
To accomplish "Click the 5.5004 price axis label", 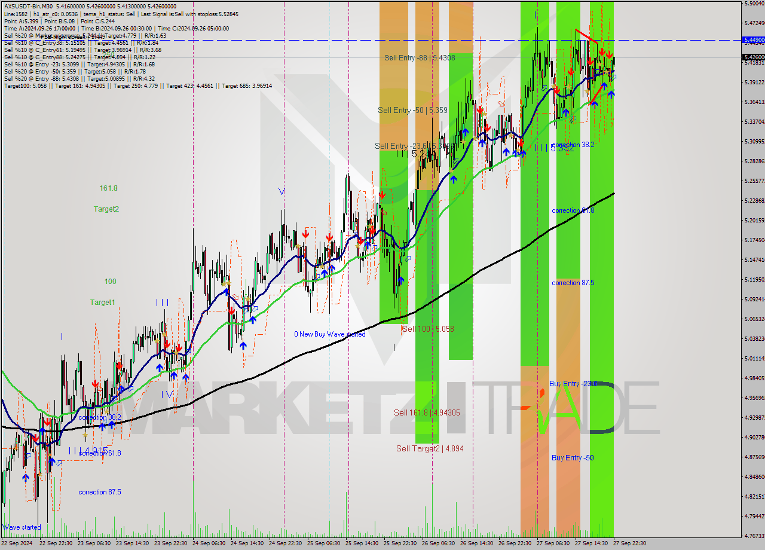I will pyautogui.click(x=754, y=4).
